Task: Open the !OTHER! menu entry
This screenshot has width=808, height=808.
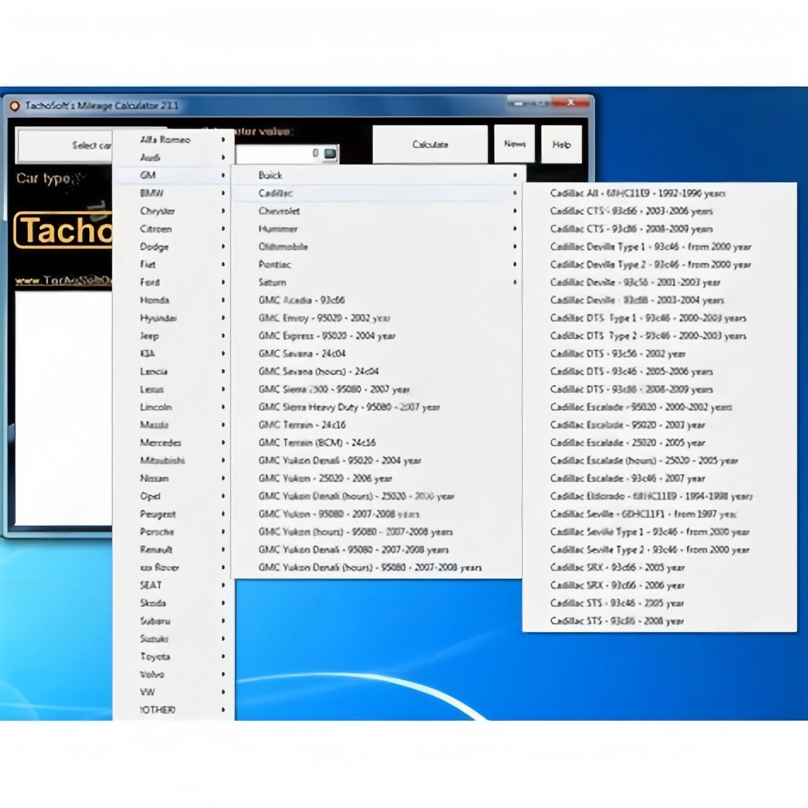Action: click(173, 710)
